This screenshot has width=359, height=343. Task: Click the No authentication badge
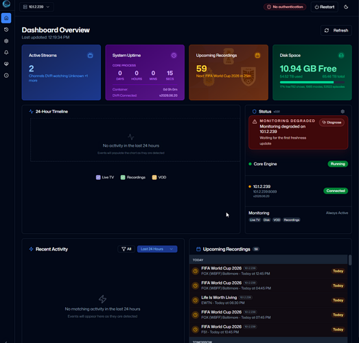coord(285,7)
